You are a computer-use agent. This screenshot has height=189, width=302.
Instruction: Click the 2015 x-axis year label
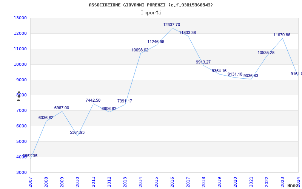click(x=156, y=182)
